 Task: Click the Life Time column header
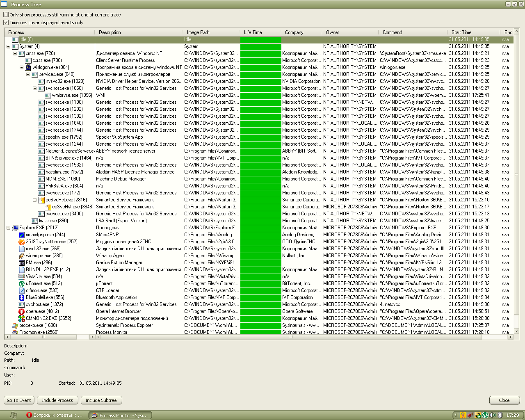pyautogui.click(x=260, y=32)
